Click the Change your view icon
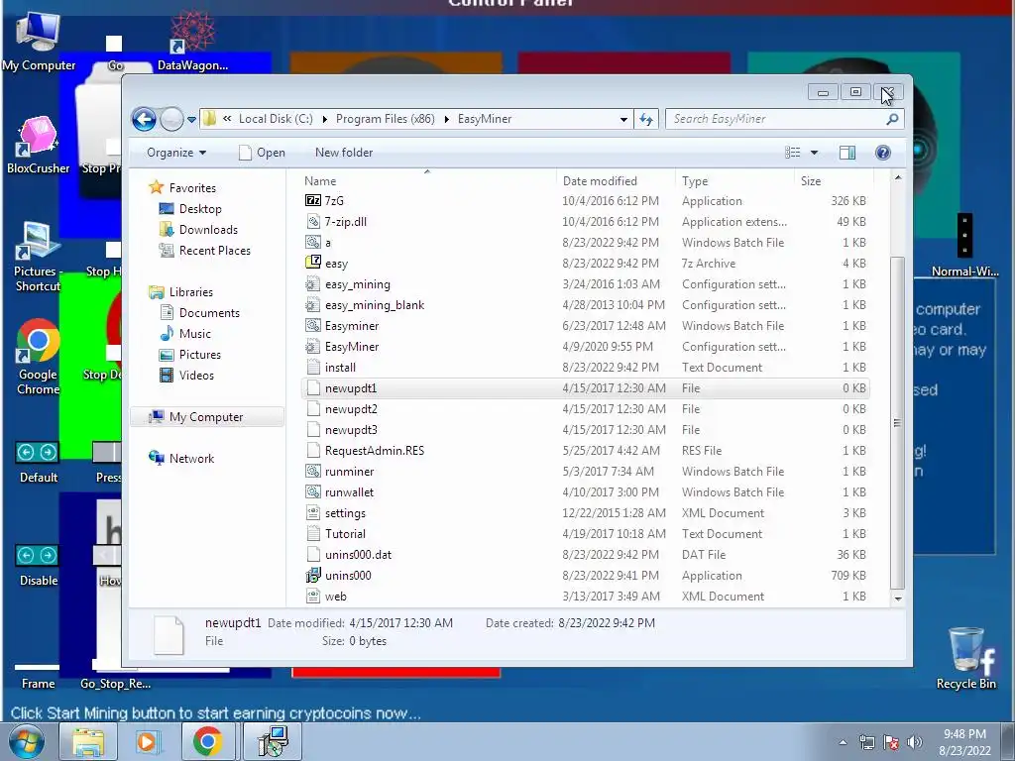The height and width of the screenshot is (761, 1015). click(792, 153)
